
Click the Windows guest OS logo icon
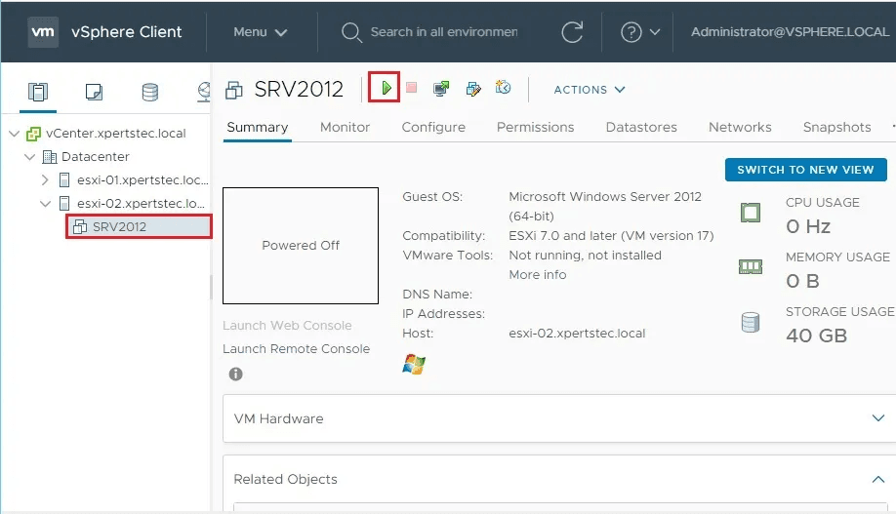click(414, 364)
